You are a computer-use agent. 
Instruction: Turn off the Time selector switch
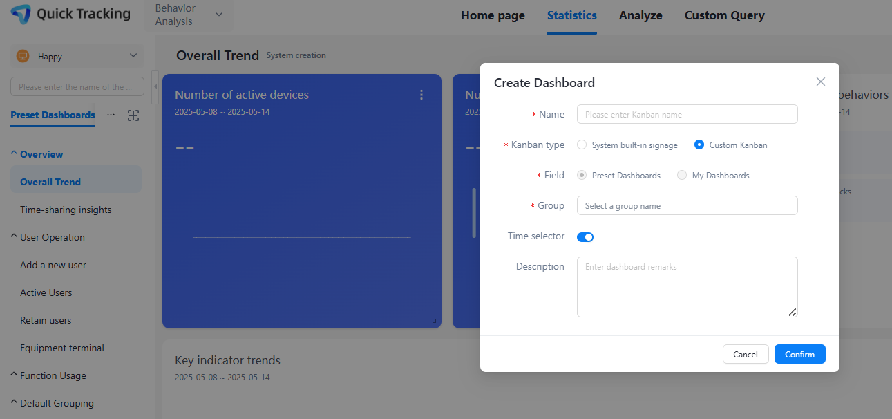tap(585, 237)
